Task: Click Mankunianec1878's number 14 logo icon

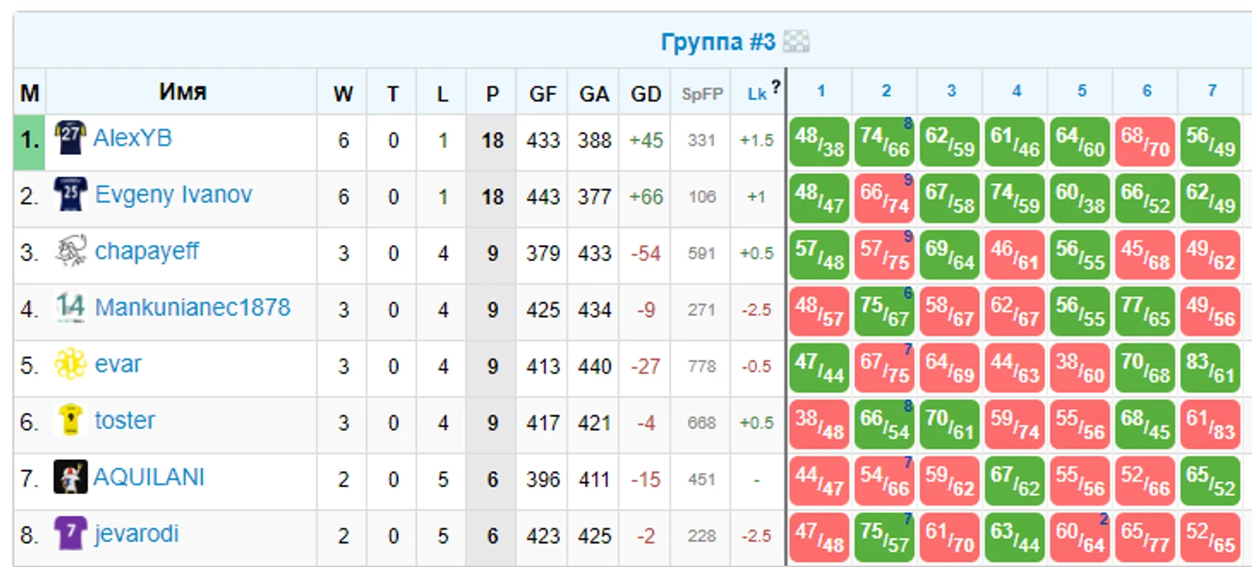Action: click(x=69, y=307)
